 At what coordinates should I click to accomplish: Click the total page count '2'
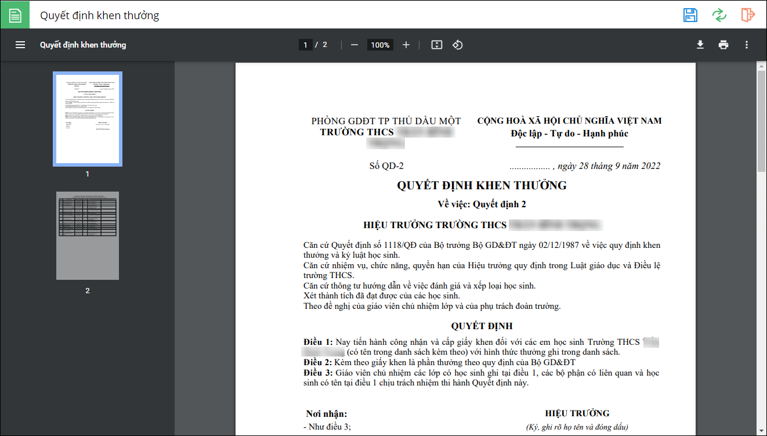(325, 45)
